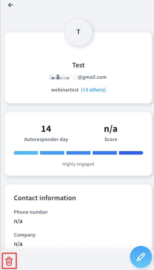This screenshot has width=154, height=270.
Task: Open the T avatar circle
Action: [x=78, y=32]
